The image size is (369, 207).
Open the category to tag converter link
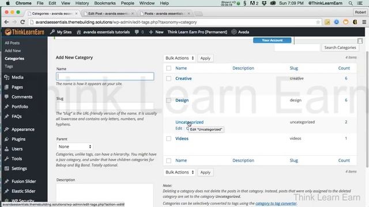click(x=276, y=203)
